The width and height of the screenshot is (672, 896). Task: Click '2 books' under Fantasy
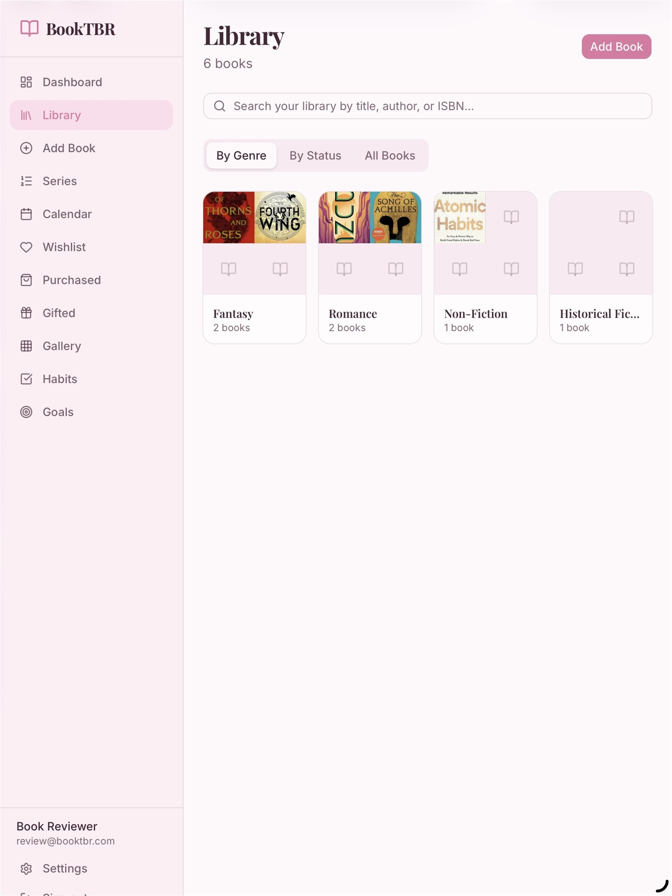click(x=232, y=328)
